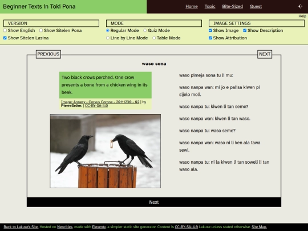Uncheck Show Image checkbox
This screenshot has height=231, width=308.
210,30
